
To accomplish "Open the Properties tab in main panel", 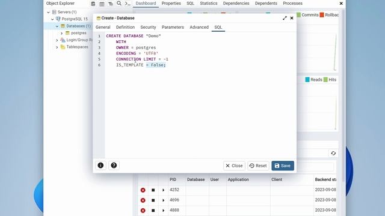I will (171, 4).
